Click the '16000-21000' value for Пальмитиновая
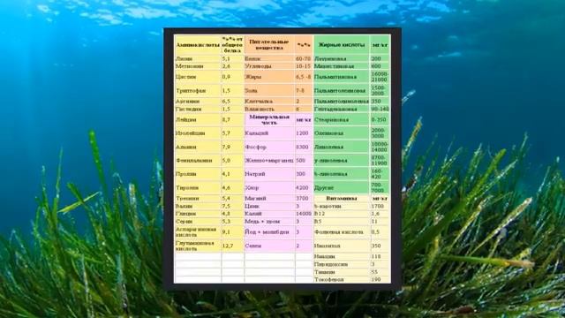 pos(380,77)
